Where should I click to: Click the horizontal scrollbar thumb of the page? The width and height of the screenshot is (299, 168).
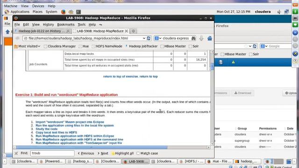[92, 147]
